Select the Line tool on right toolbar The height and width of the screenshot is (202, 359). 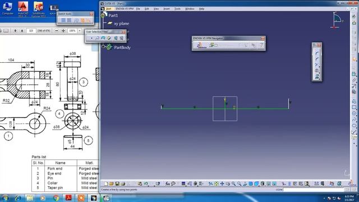tap(354, 132)
